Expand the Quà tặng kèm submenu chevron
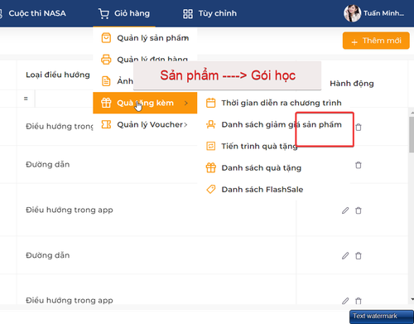 coord(186,103)
